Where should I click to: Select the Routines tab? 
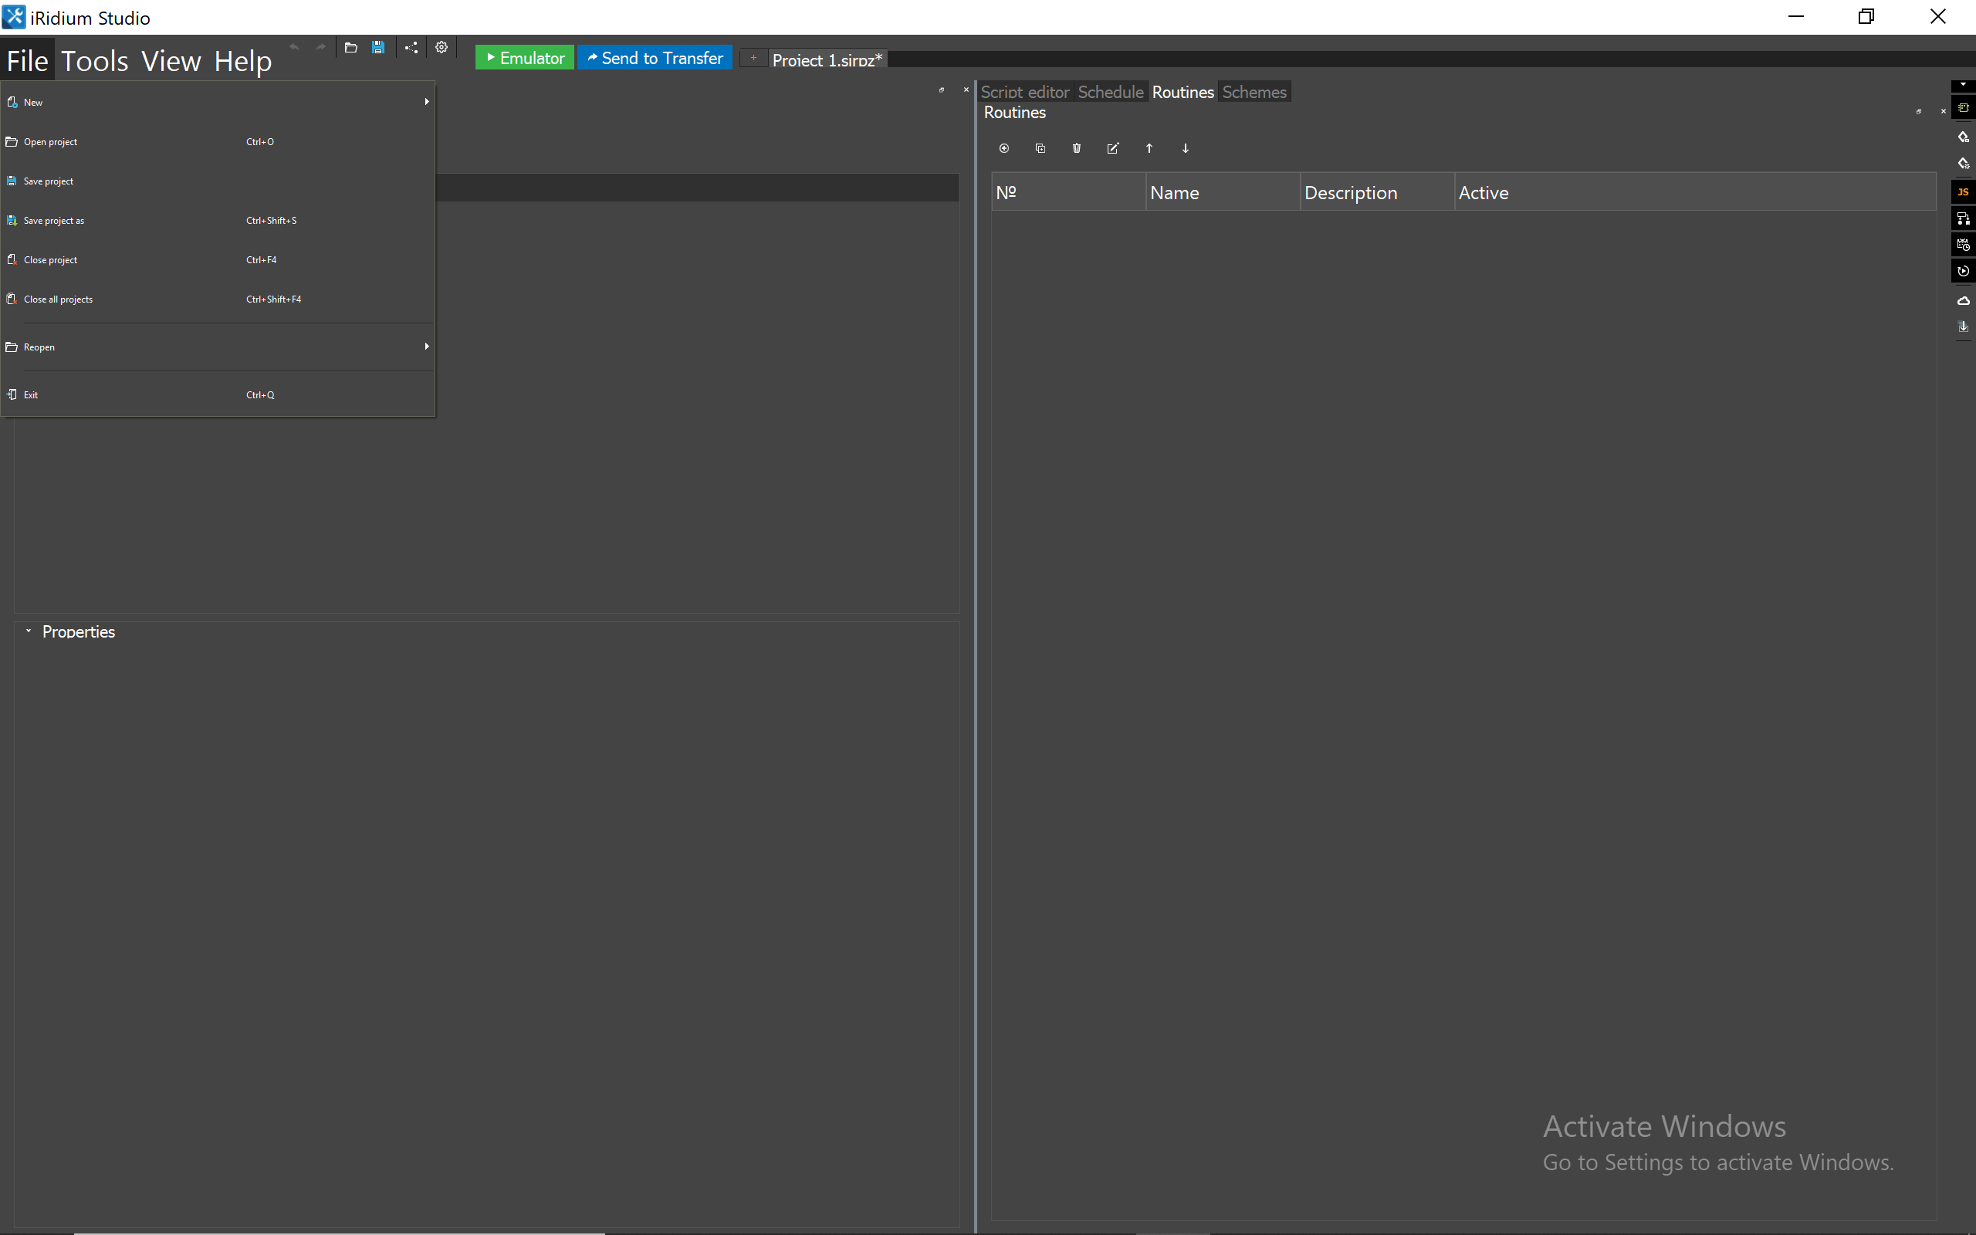click(1183, 92)
